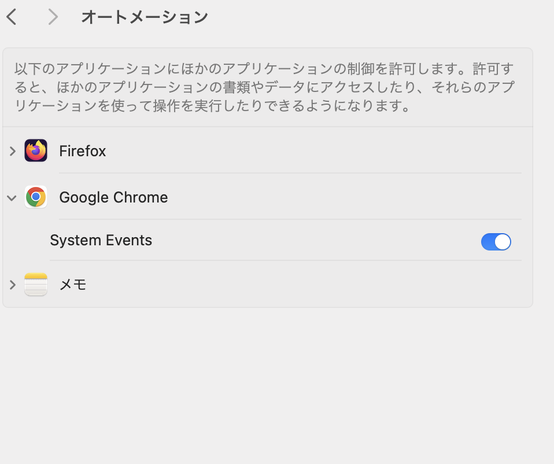Click the automation description paragraph
Viewport: 554px width, 464px height.
[x=264, y=87]
